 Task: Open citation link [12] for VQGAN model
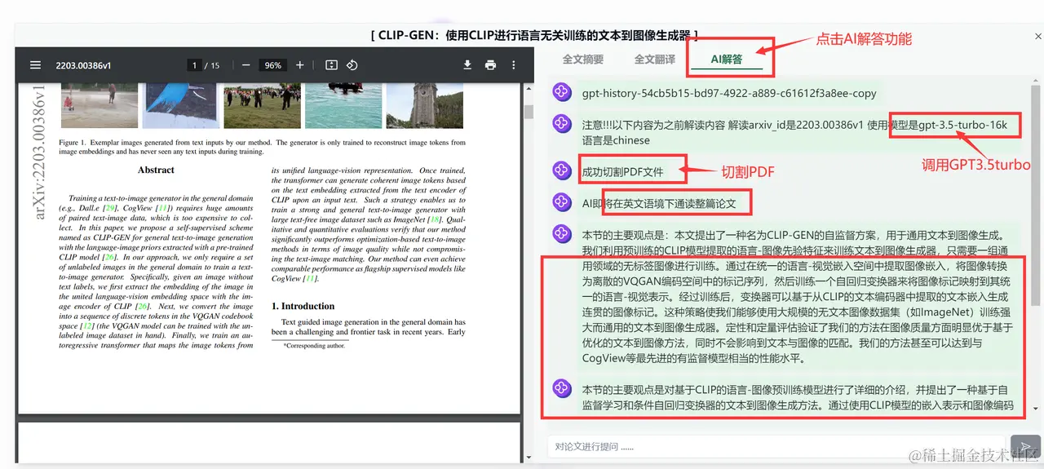(86, 325)
